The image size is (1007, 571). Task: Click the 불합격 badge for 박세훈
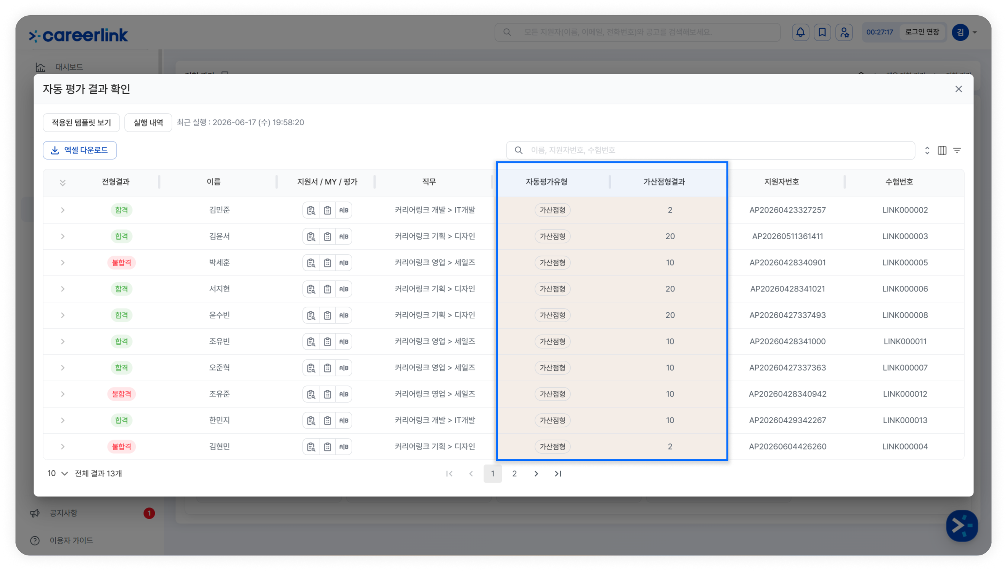121,263
